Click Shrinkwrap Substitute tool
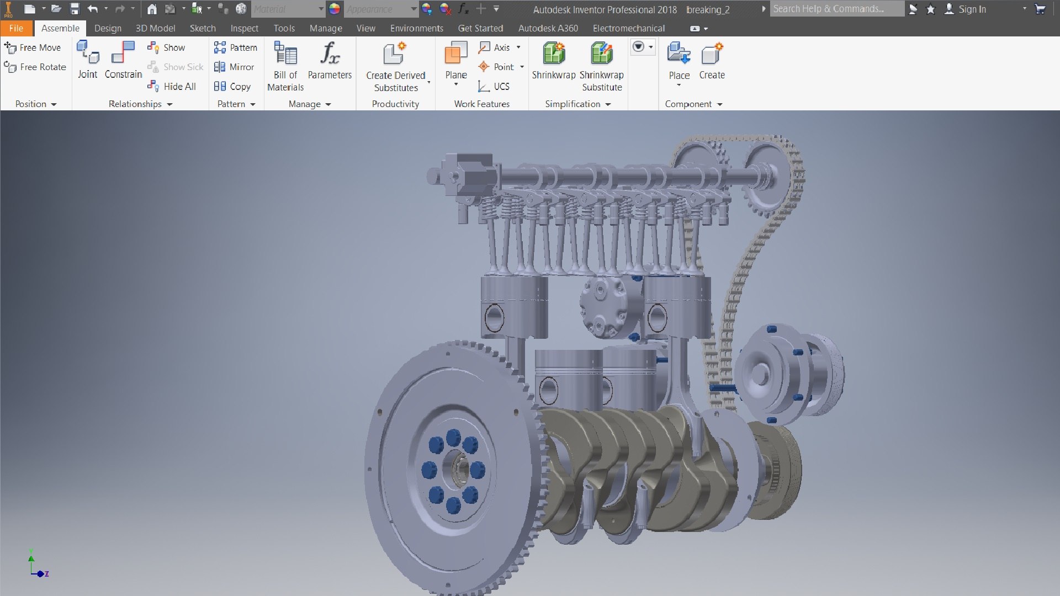Image resolution: width=1060 pixels, height=596 pixels. coord(602,66)
